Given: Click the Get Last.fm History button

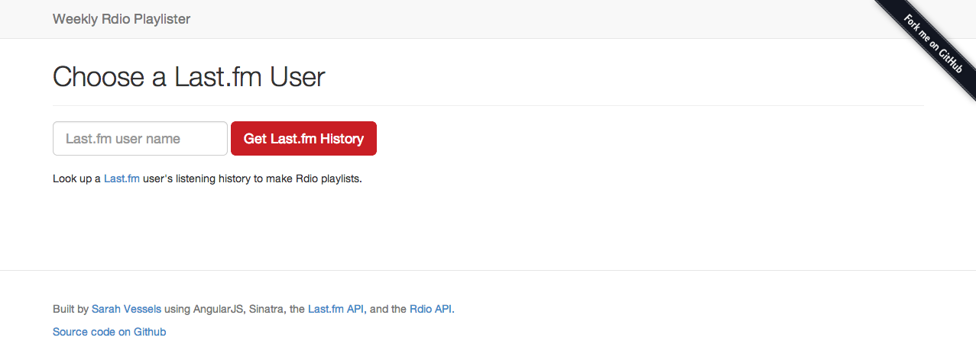Looking at the screenshot, I should 303,139.
